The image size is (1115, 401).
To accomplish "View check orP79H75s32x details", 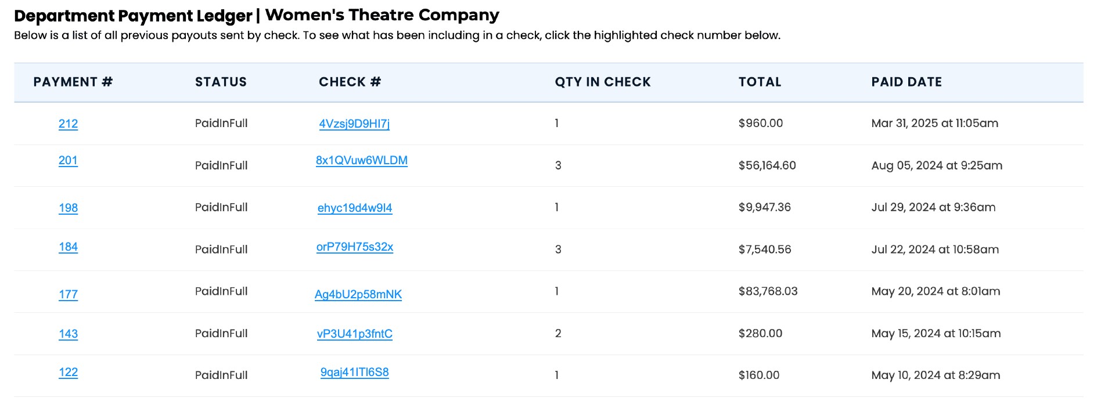I will 355,247.
